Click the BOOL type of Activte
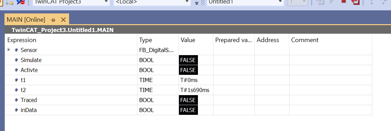Screen dimensions: 391x131 pos(146,70)
